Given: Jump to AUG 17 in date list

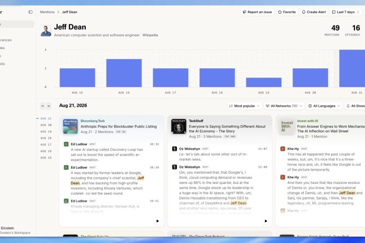Looking at the screenshot, I should coord(46,145).
